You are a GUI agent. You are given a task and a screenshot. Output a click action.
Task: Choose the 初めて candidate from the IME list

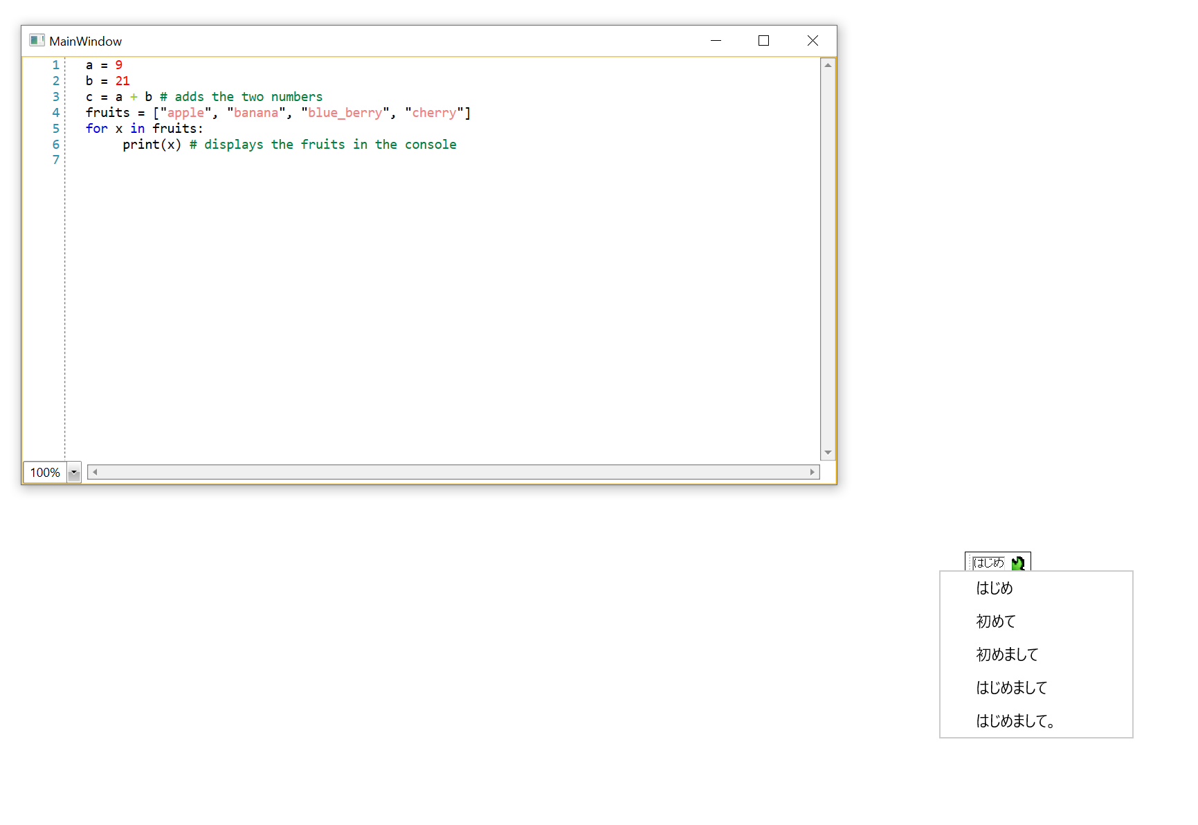coord(996,622)
